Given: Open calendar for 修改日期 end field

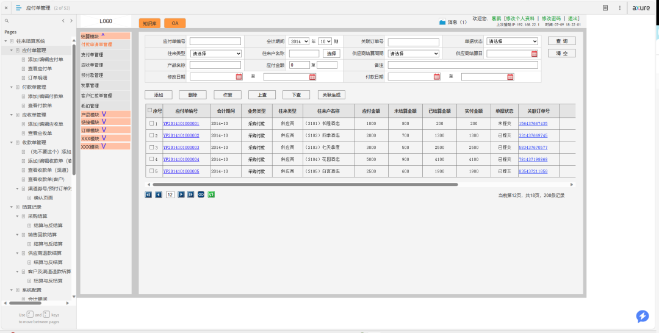Looking at the screenshot, I should pyautogui.click(x=312, y=76).
